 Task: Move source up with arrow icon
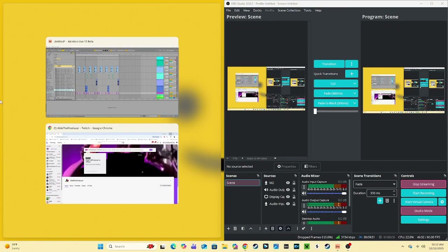[288, 229]
